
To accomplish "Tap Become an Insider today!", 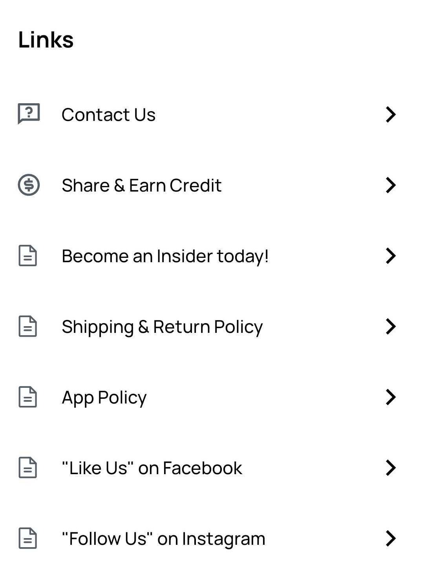I will click(165, 256).
